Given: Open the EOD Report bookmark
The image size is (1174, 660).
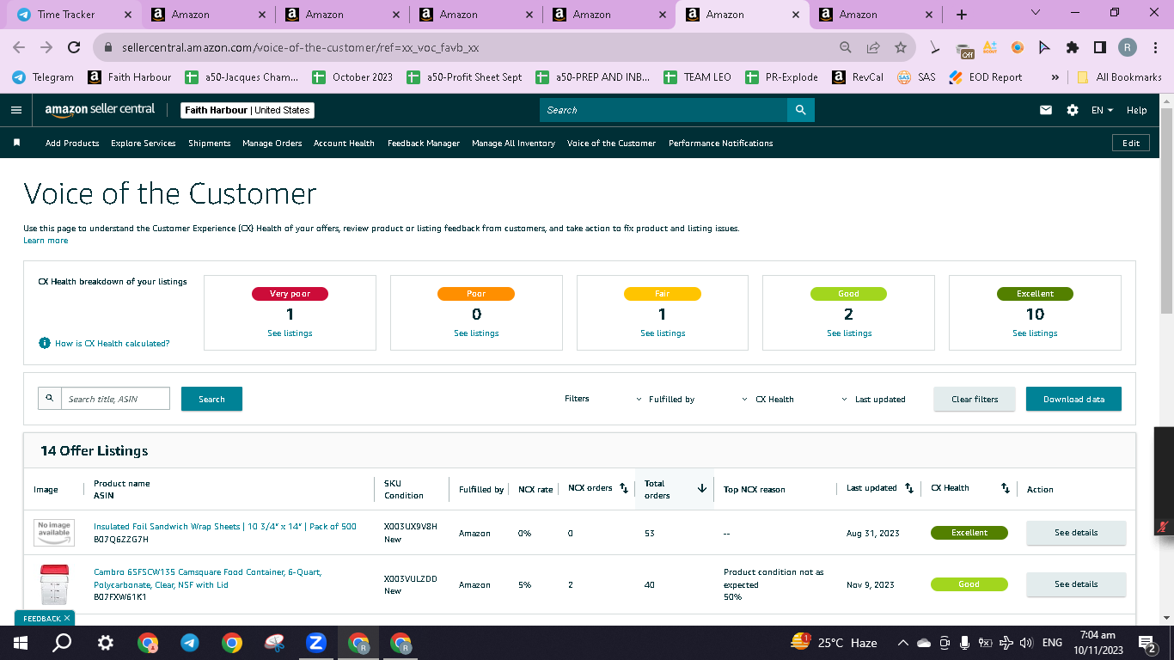Looking at the screenshot, I should [x=985, y=77].
